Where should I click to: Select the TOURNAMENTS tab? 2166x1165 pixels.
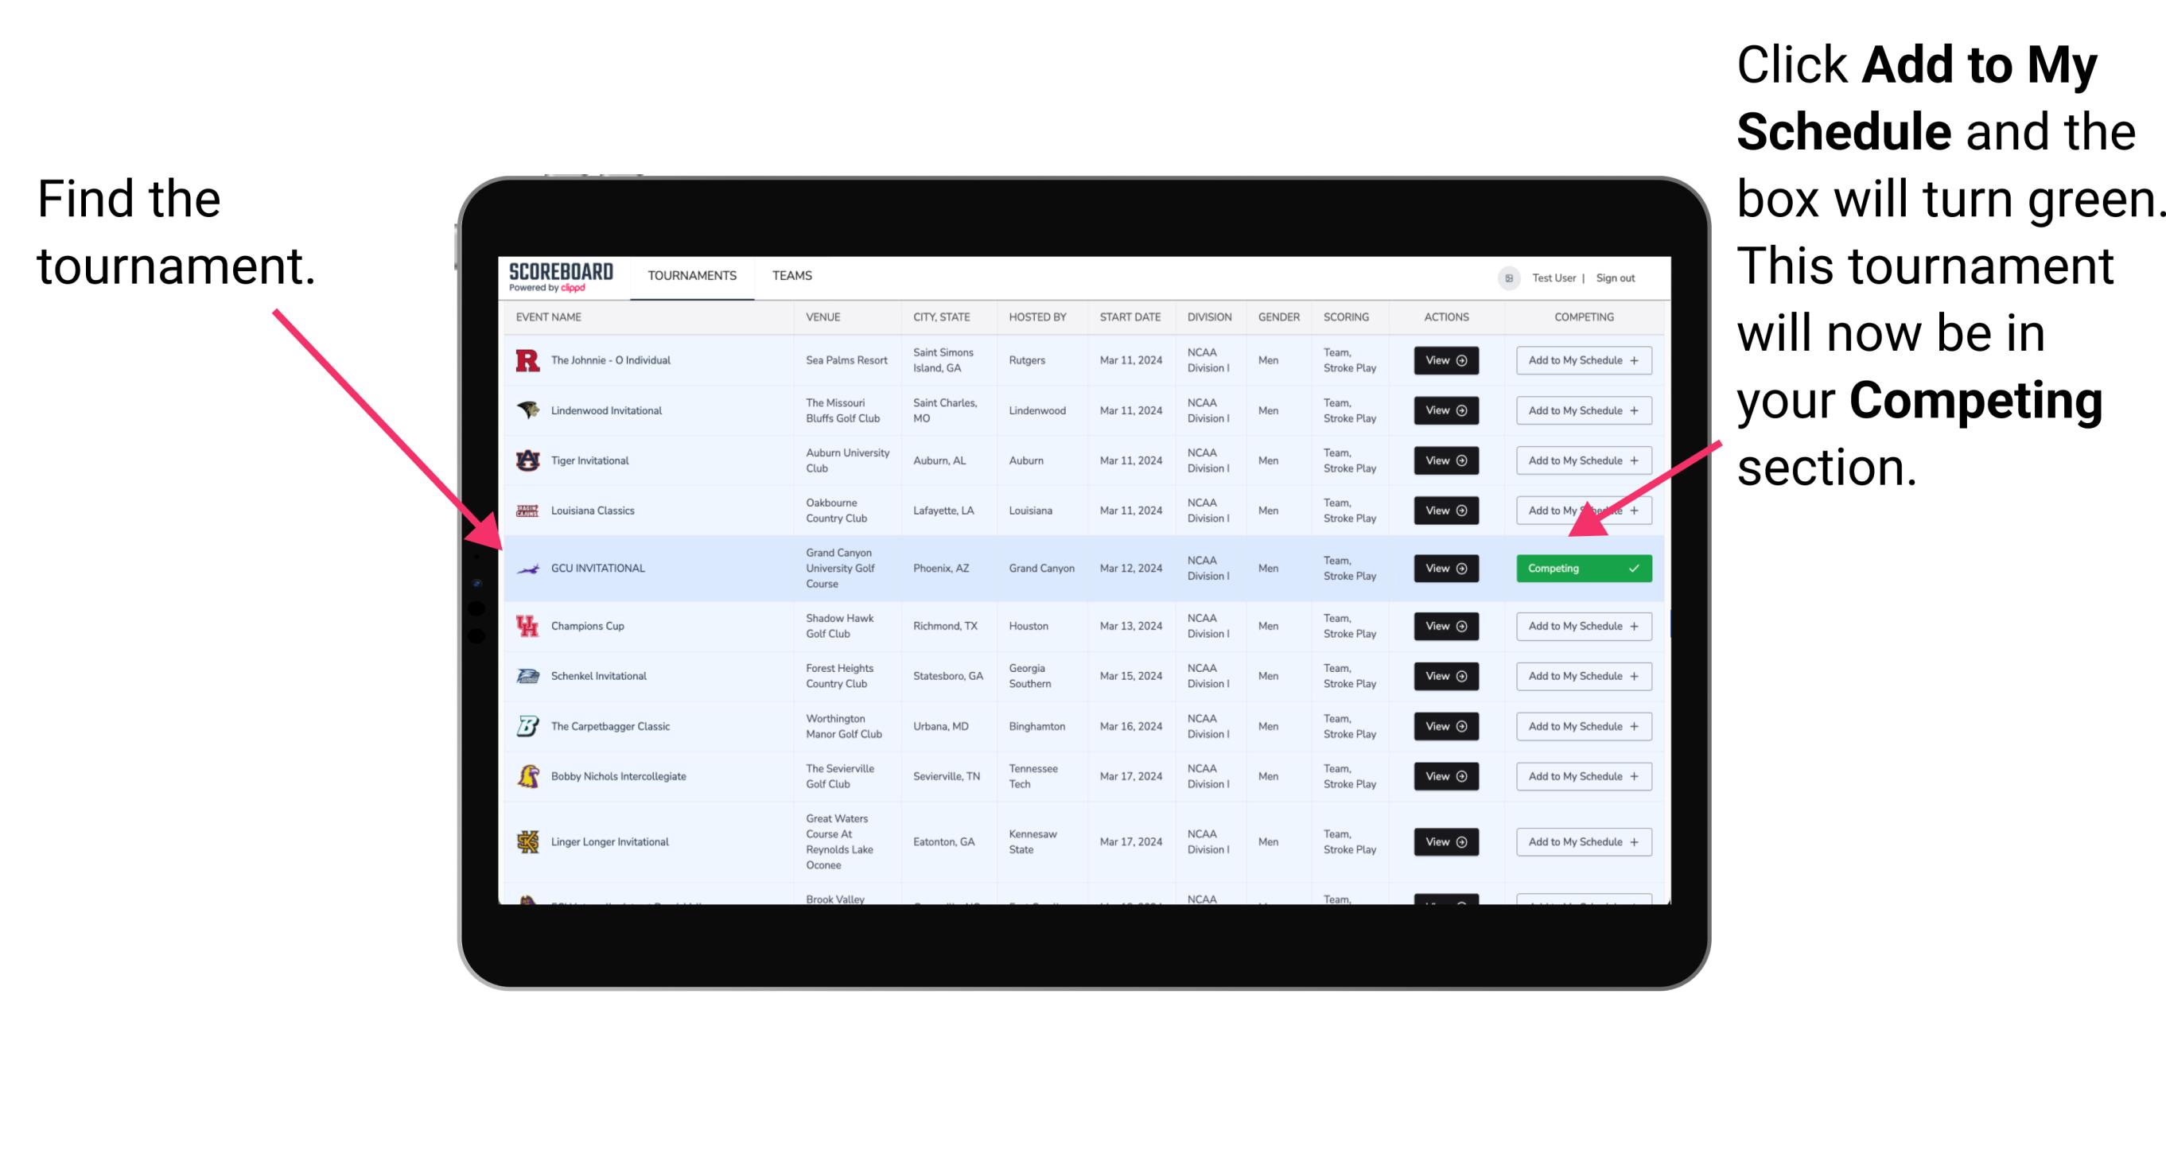point(691,275)
